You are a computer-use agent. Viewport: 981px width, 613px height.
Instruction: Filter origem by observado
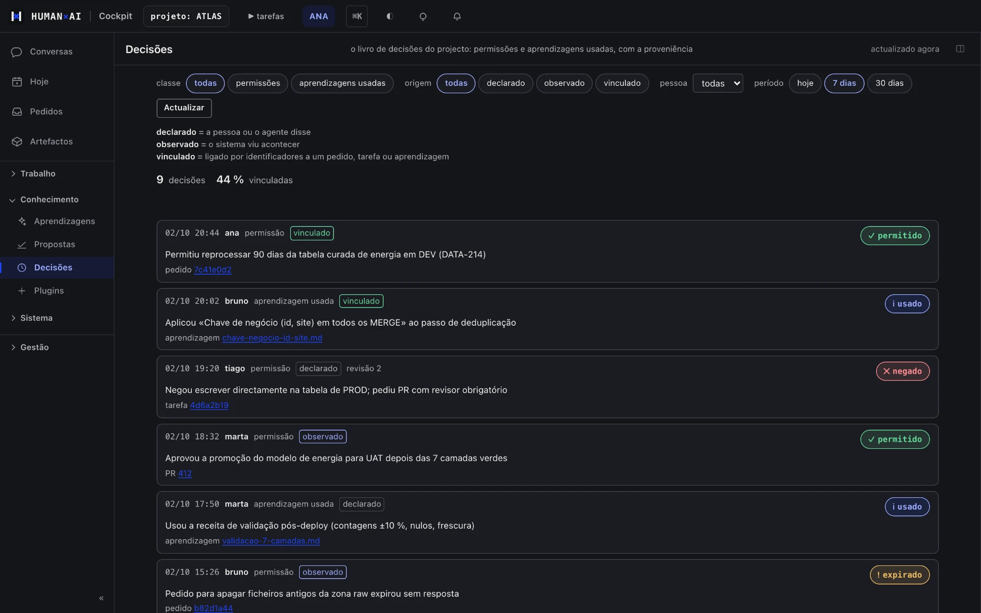[x=564, y=83]
